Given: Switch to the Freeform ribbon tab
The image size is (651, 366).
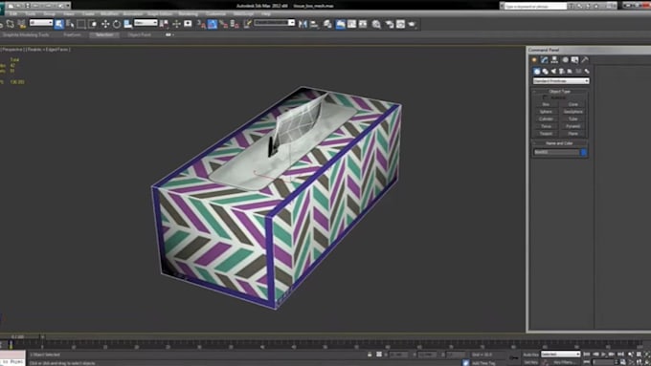Looking at the screenshot, I should tap(72, 34).
